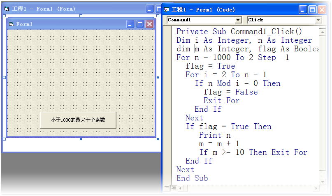332x196 pixels.
Task: Maximize the Form1 (Code) window
Action: click(x=312, y=10)
